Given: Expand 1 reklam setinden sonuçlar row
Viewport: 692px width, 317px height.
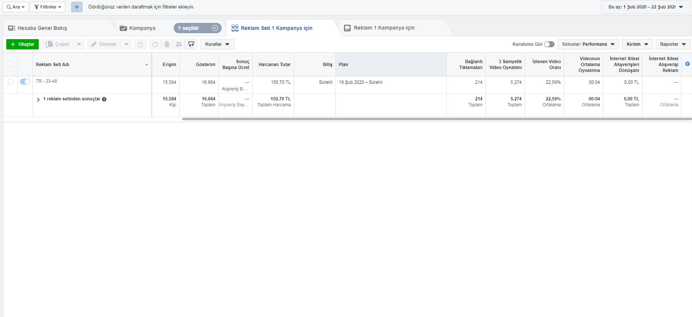Looking at the screenshot, I should tap(38, 99).
